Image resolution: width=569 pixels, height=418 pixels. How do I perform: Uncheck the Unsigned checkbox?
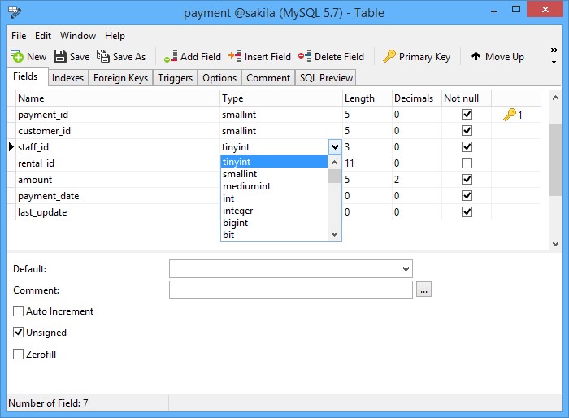coord(19,333)
